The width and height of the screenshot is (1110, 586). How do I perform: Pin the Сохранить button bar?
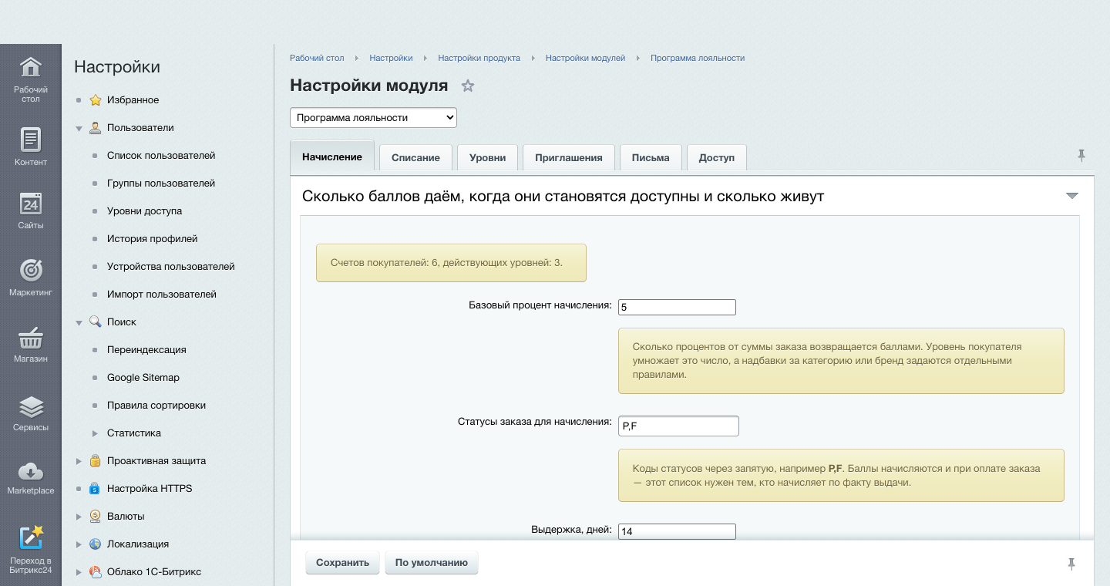[1071, 564]
